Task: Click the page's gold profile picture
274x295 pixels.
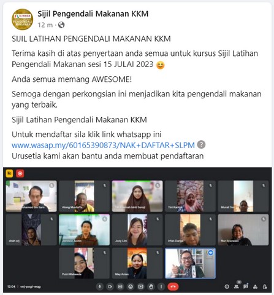Action: 22,20
